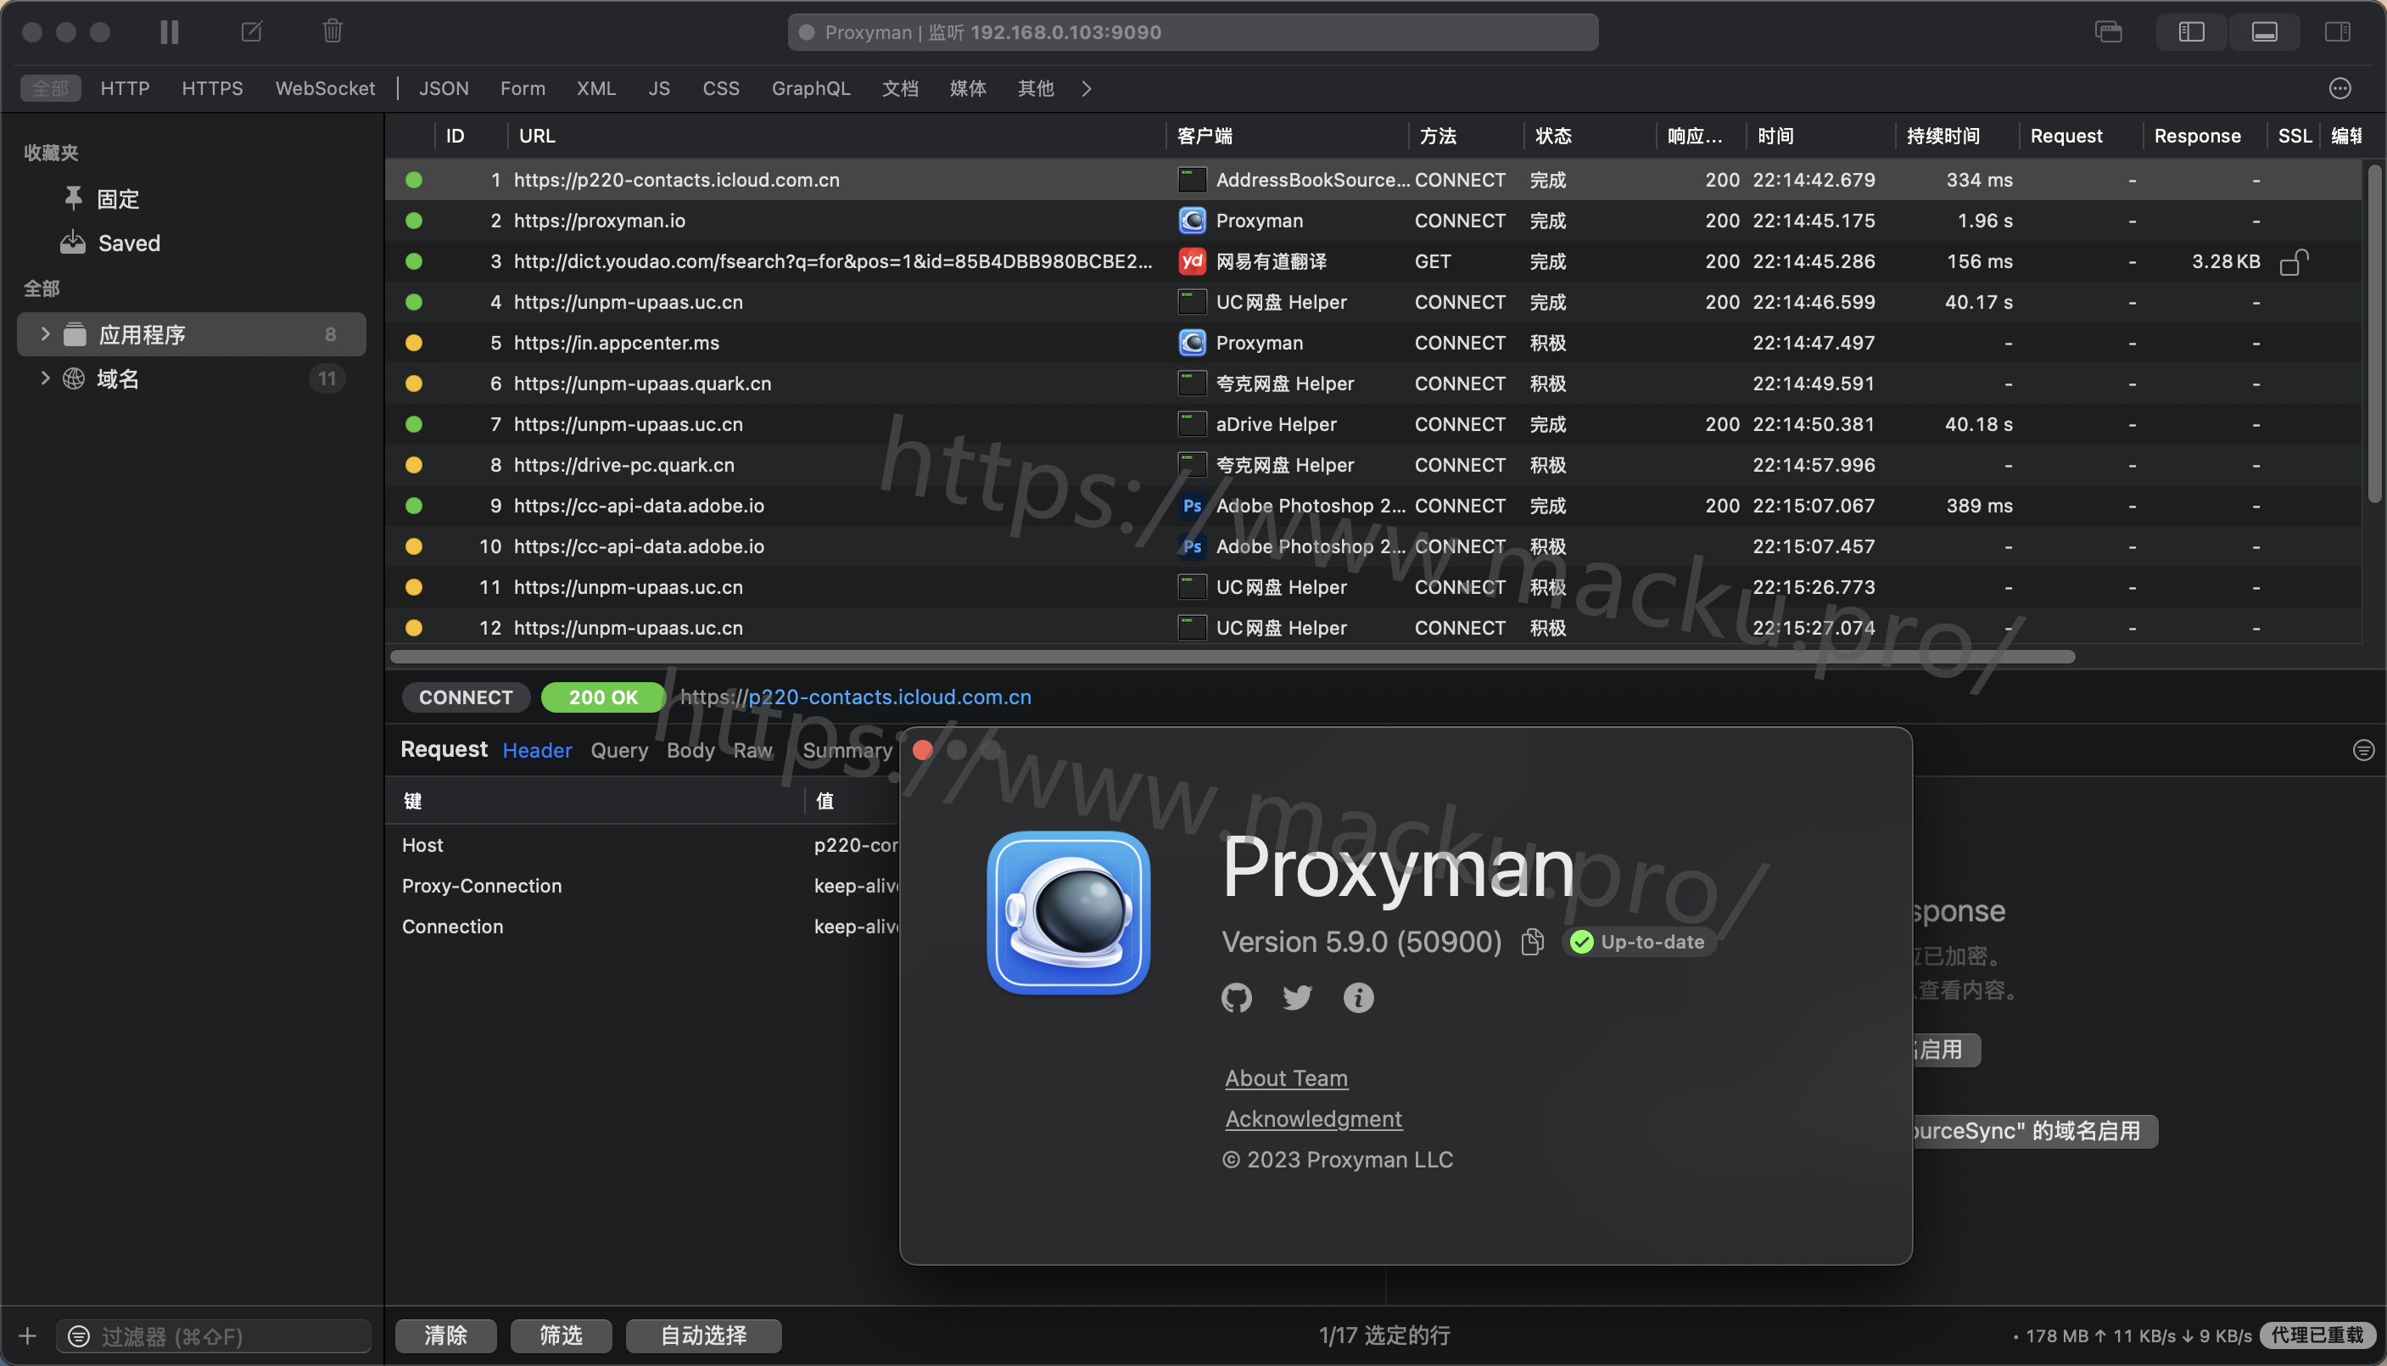Toggle the left sidebar panel icon

coord(2191,32)
